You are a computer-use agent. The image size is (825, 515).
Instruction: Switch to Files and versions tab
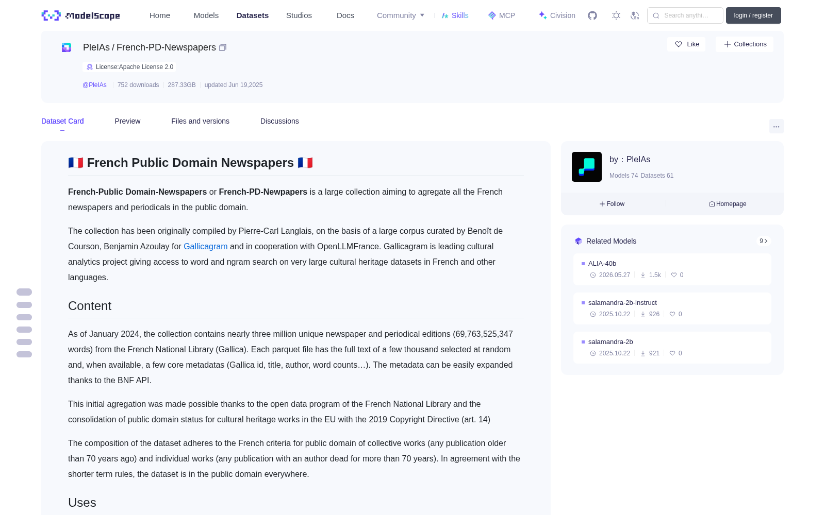point(200,121)
